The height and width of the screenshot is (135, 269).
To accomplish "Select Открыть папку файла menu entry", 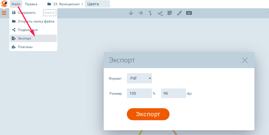I will pyautogui.click(x=33, y=21).
